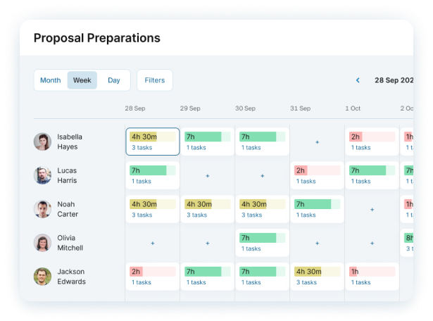
Task: Click Jackson Edwards' avatar photo
Action: (42, 277)
